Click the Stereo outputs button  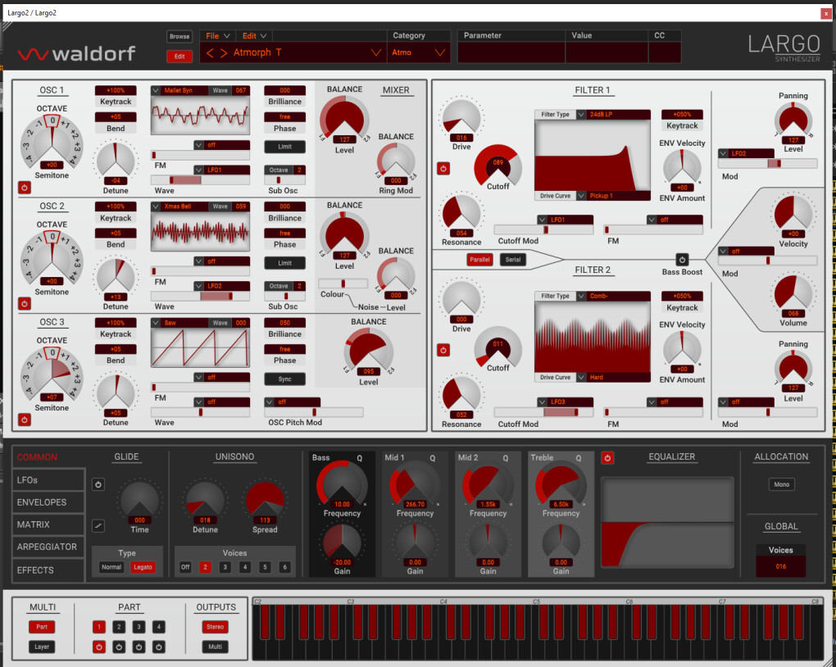point(216,627)
